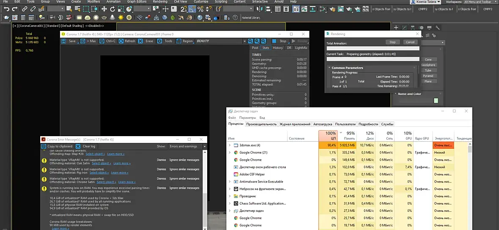Cancel the render in the Rendering dialog
The image size is (499, 230).
click(410, 42)
